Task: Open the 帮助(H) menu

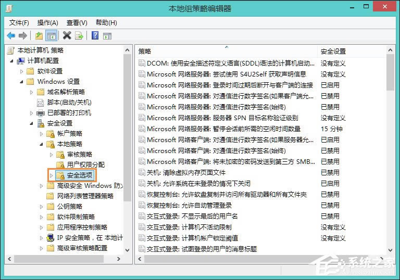Action: (x=106, y=23)
